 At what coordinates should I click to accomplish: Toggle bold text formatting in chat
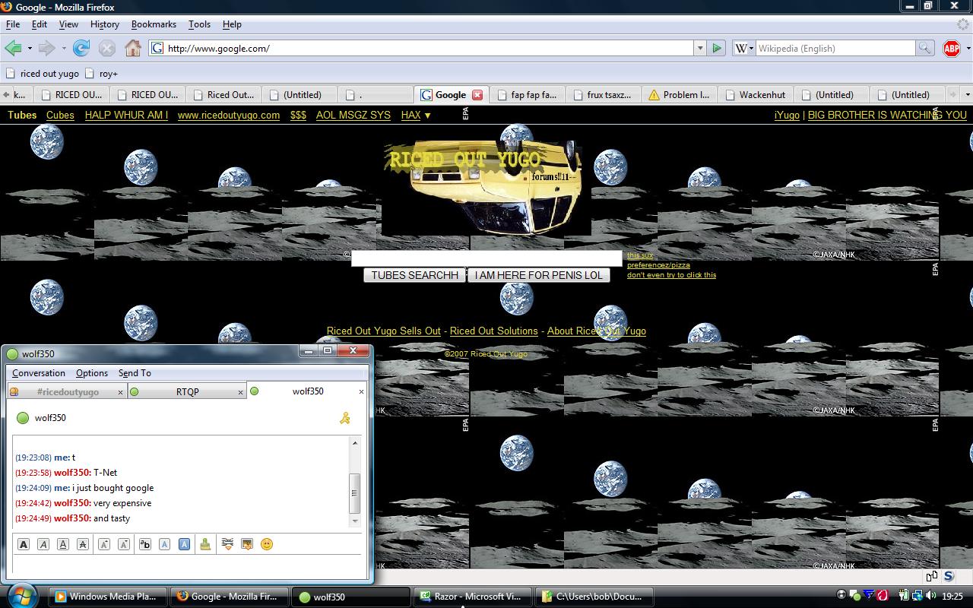(x=24, y=544)
